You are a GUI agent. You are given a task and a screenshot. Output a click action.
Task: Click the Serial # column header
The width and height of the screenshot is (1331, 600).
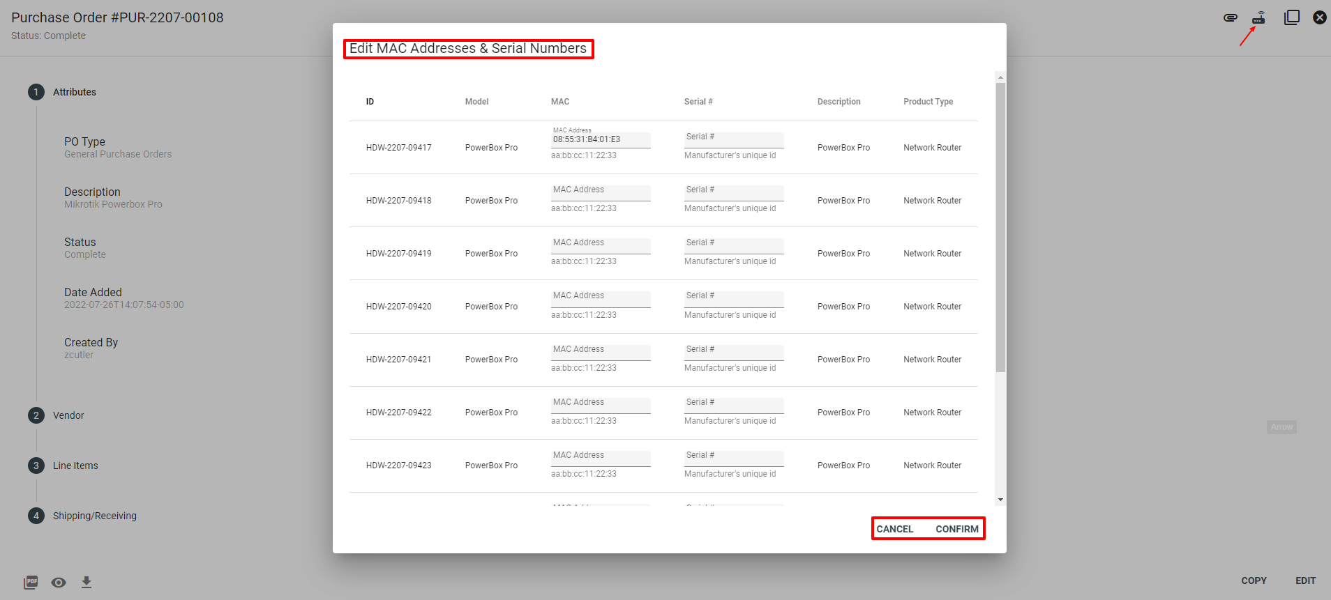pyautogui.click(x=698, y=102)
